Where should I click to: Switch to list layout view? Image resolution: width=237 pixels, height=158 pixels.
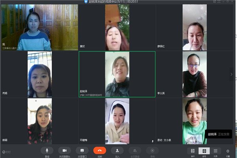coord(216,151)
